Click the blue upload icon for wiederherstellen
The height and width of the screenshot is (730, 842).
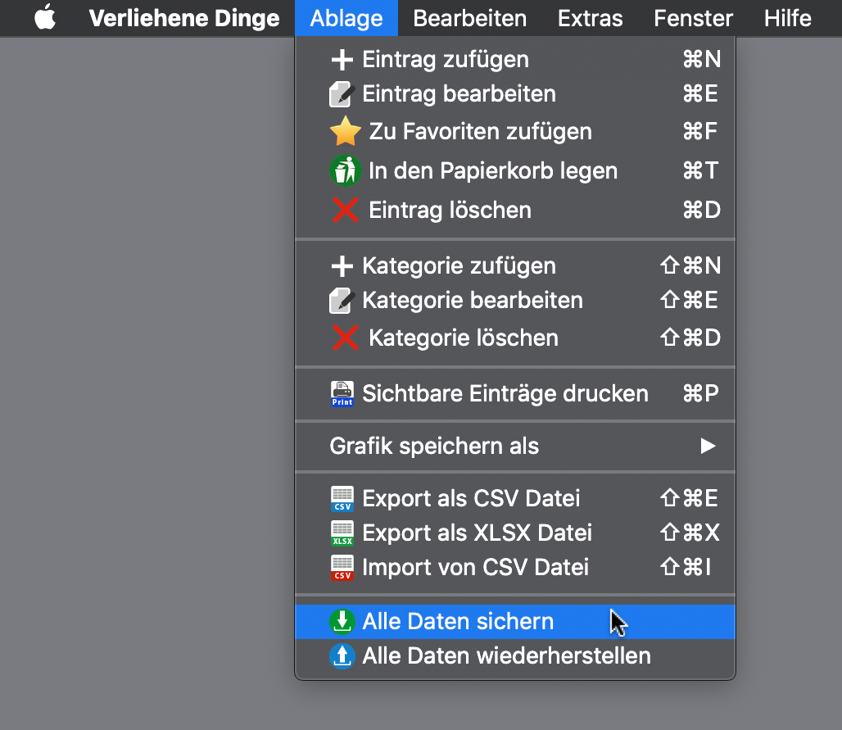[x=342, y=656]
